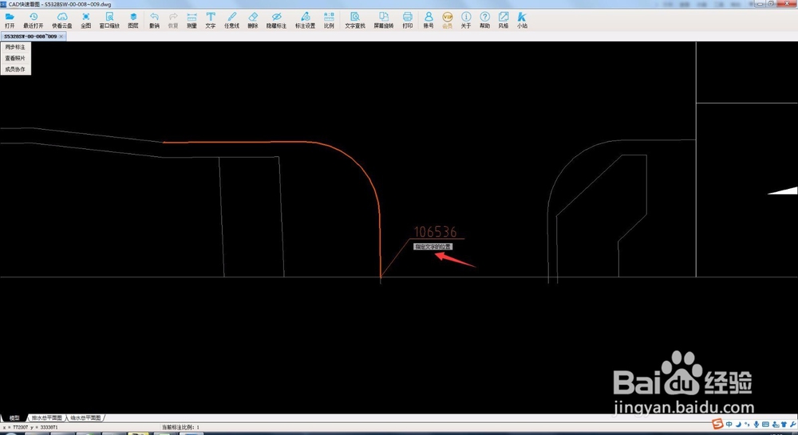
Task: Open the 账号 account icon
Action: click(x=429, y=21)
